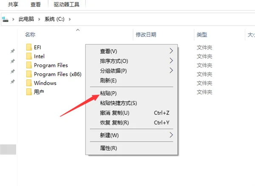Sort by the 名称 column header
This screenshot has height=186, width=255.
click(x=30, y=34)
